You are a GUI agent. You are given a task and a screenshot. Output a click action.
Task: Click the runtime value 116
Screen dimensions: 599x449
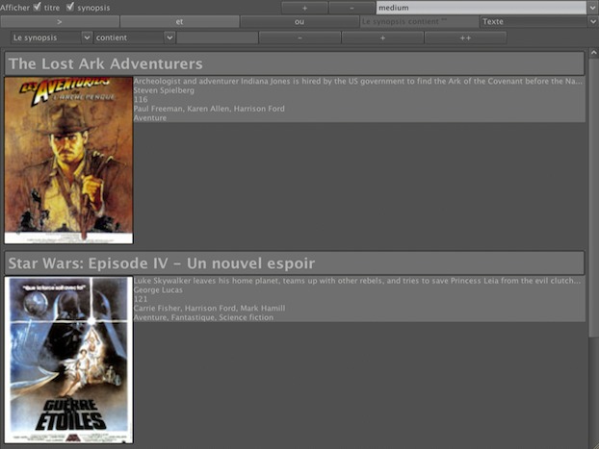pos(141,100)
